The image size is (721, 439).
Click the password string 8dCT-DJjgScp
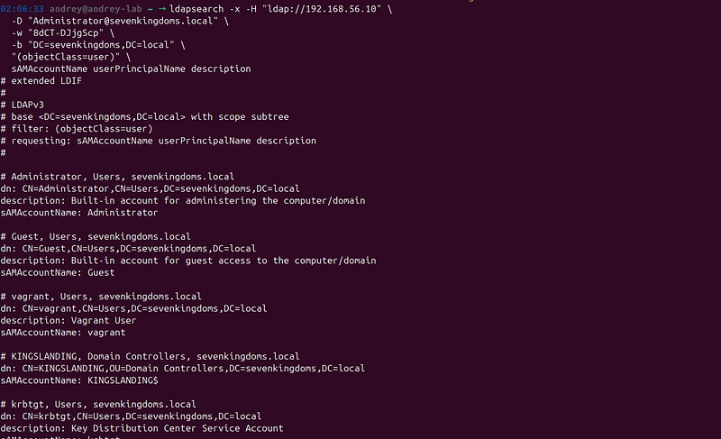(66, 32)
